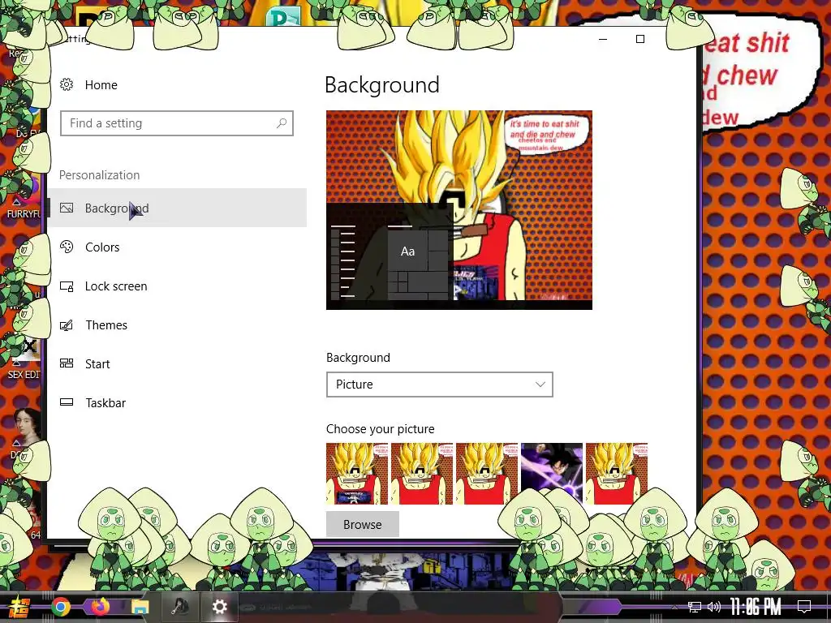Open the Action Center notifications icon
The height and width of the screenshot is (623, 831).
(x=804, y=607)
